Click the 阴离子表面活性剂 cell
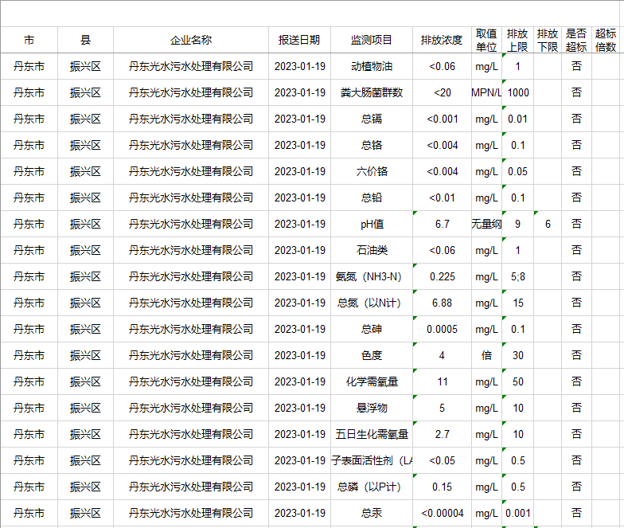Screen dimensions: 624x528 point(372,460)
